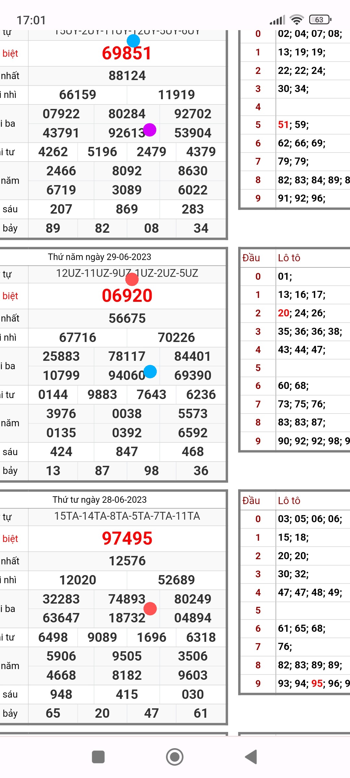This screenshot has width=350, height=778.
Task: Select ticket code 15TA-14TA-8TA-5TA-7TA-11TA
Action: coord(127,516)
